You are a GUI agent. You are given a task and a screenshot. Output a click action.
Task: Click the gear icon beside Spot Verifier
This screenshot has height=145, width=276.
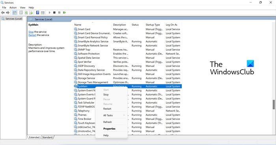click(x=76, y=62)
